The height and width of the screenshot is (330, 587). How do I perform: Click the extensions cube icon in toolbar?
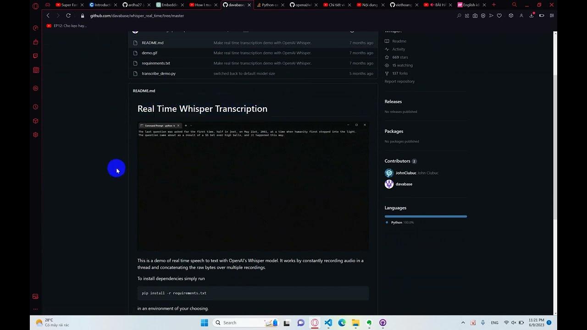(511, 16)
